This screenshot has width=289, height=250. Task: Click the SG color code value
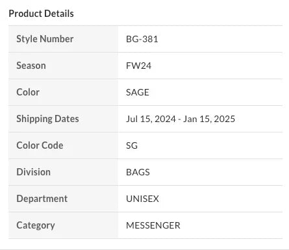(x=132, y=145)
